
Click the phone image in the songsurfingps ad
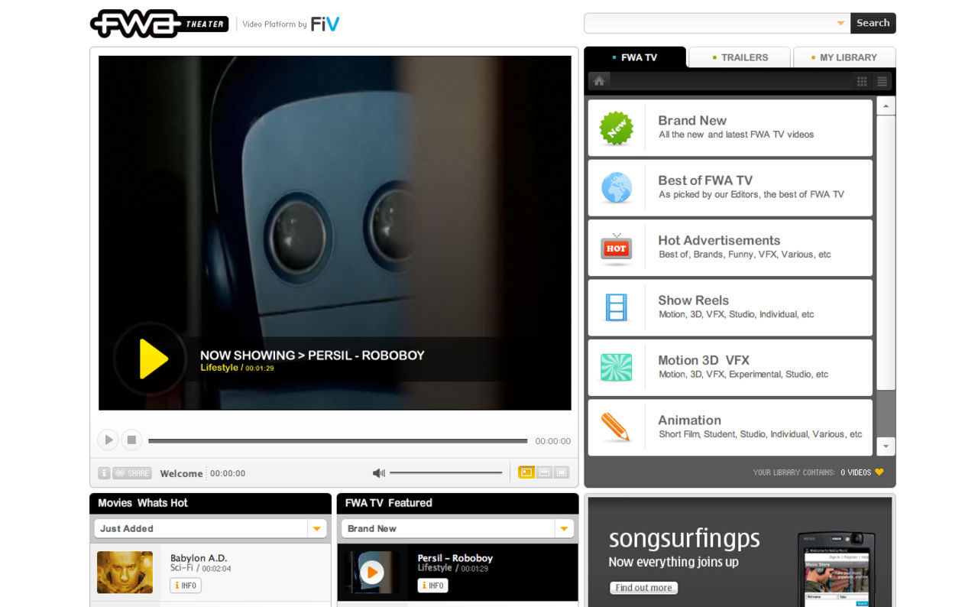(836, 570)
